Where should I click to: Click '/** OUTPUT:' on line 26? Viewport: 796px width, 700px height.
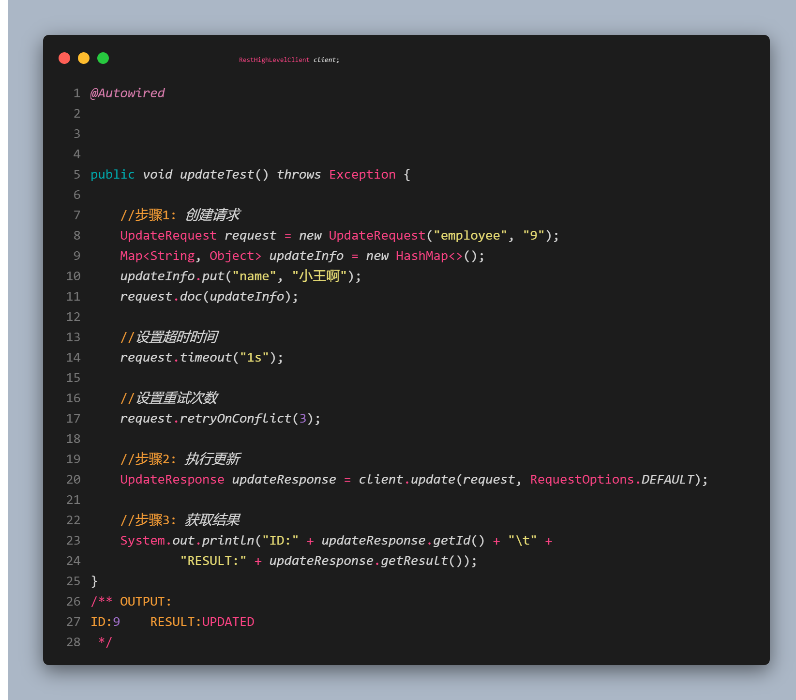point(131,601)
